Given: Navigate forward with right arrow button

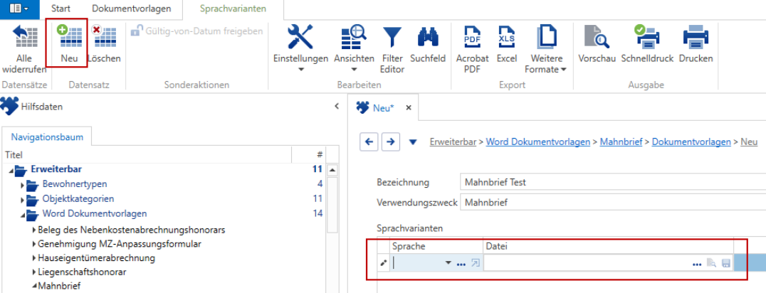Looking at the screenshot, I should pos(390,142).
